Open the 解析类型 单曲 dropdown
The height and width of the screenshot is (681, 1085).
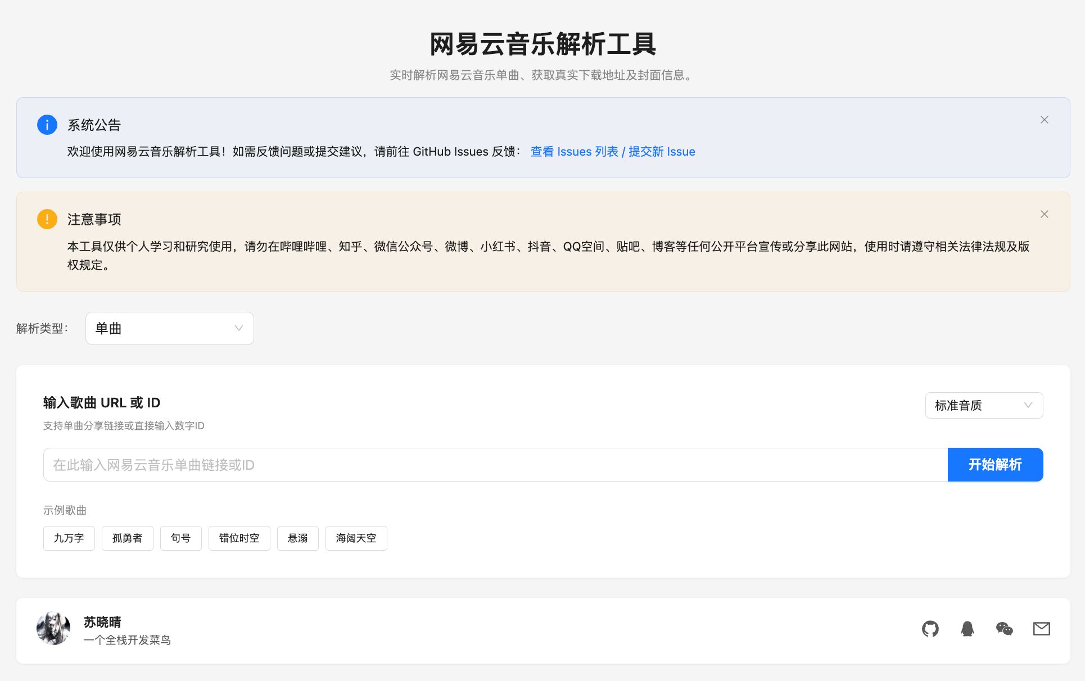coord(170,328)
